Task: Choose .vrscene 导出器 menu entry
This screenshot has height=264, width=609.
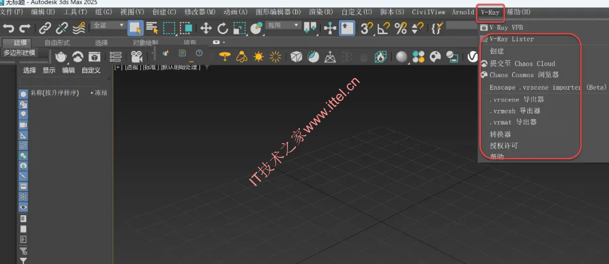Action: tap(516, 100)
